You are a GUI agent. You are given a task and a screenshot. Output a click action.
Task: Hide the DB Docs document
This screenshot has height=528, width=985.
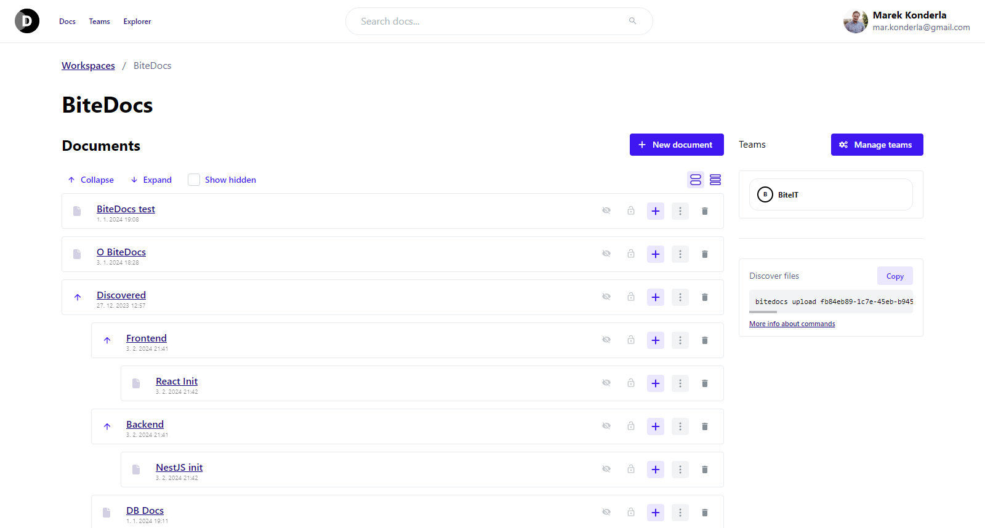pyautogui.click(x=606, y=512)
